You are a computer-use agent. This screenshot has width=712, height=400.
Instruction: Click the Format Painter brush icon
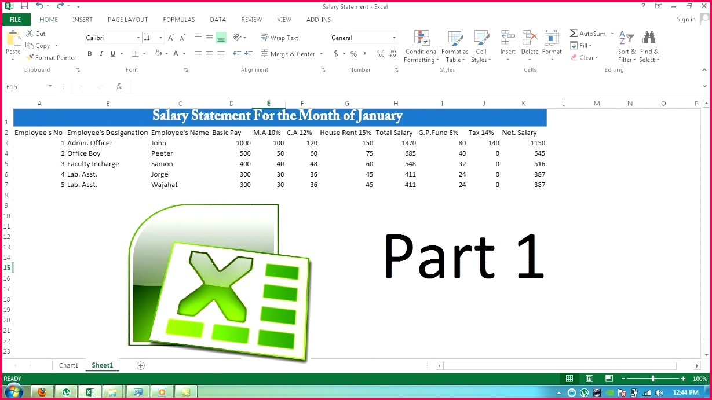pos(30,57)
